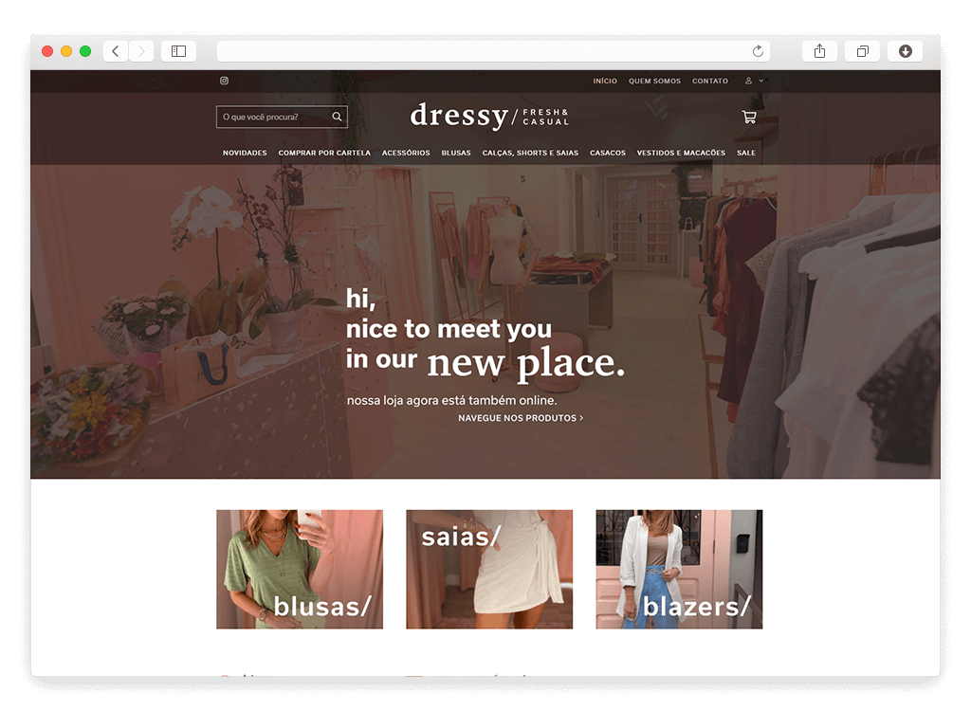Select the Sale menu item
This screenshot has width=971, height=711.
pos(746,153)
